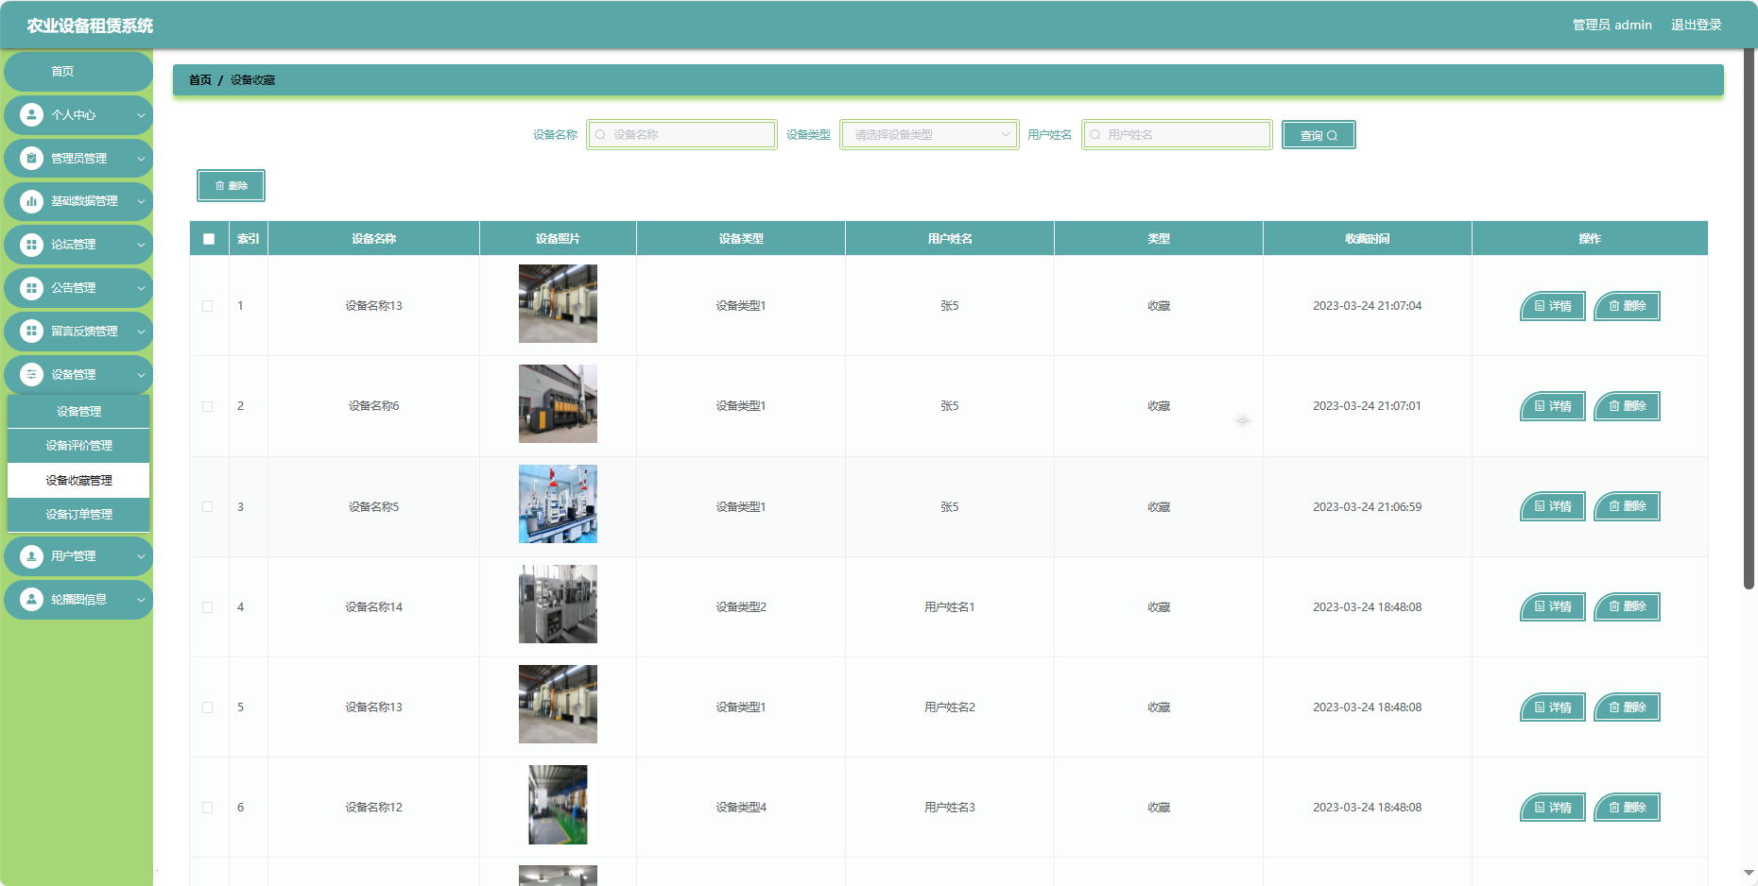Expand 管理员管理 menu chevron
The height and width of the screenshot is (886, 1758).
pyautogui.click(x=141, y=159)
